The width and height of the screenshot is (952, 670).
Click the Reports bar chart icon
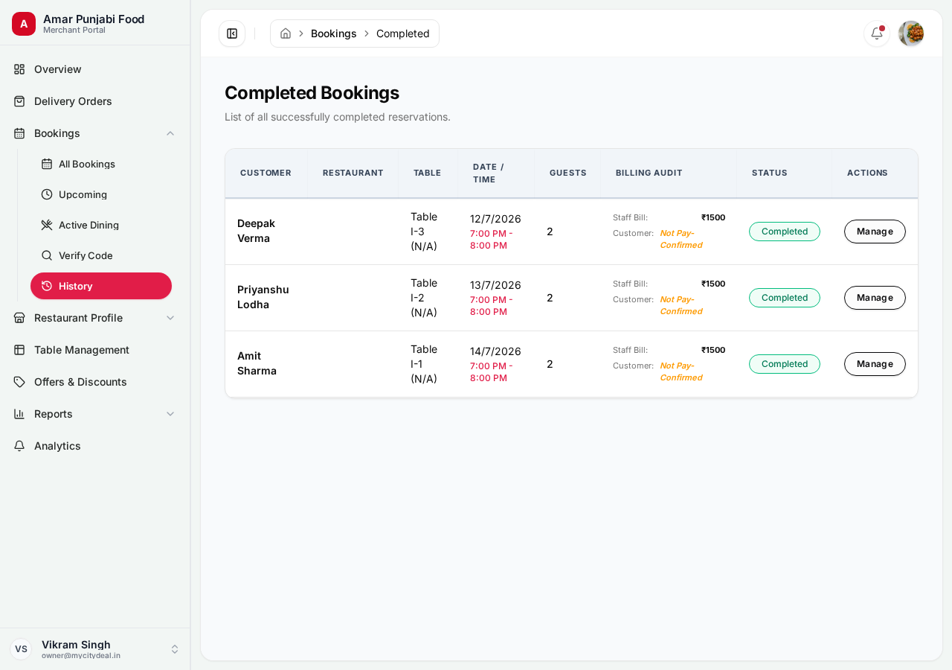pyautogui.click(x=19, y=414)
